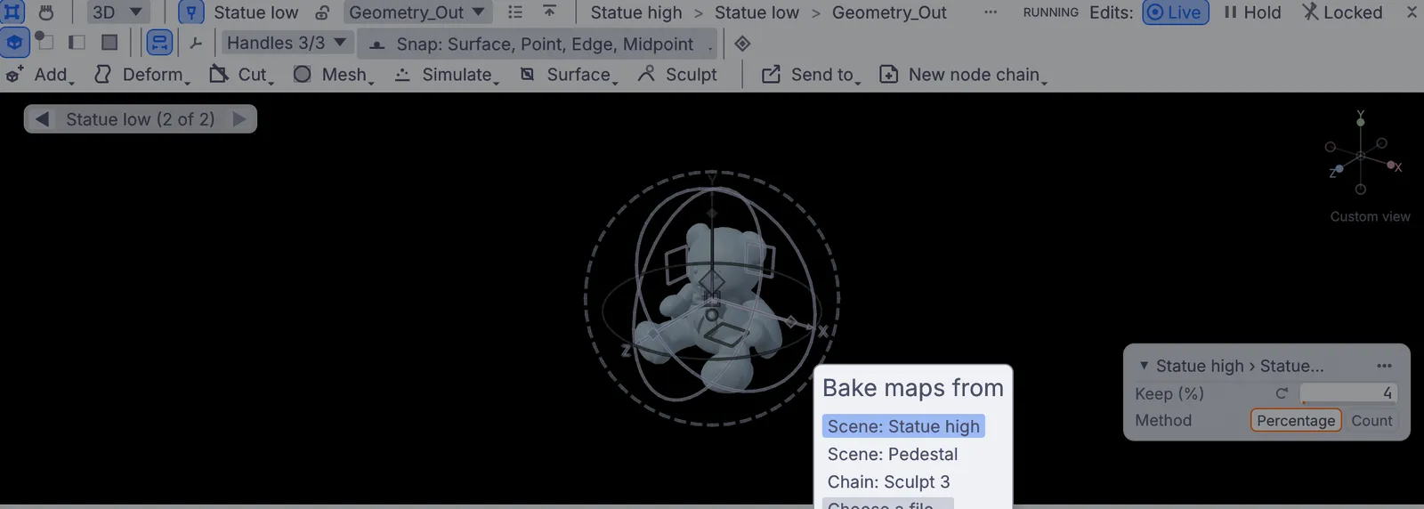
Task: Select the shaded cube display mode
Action: pyautogui.click(x=14, y=42)
